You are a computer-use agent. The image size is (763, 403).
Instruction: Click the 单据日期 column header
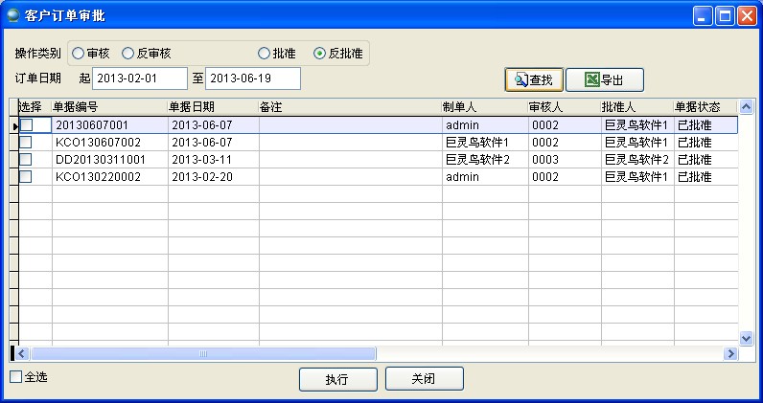pyautogui.click(x=213, y=106)
